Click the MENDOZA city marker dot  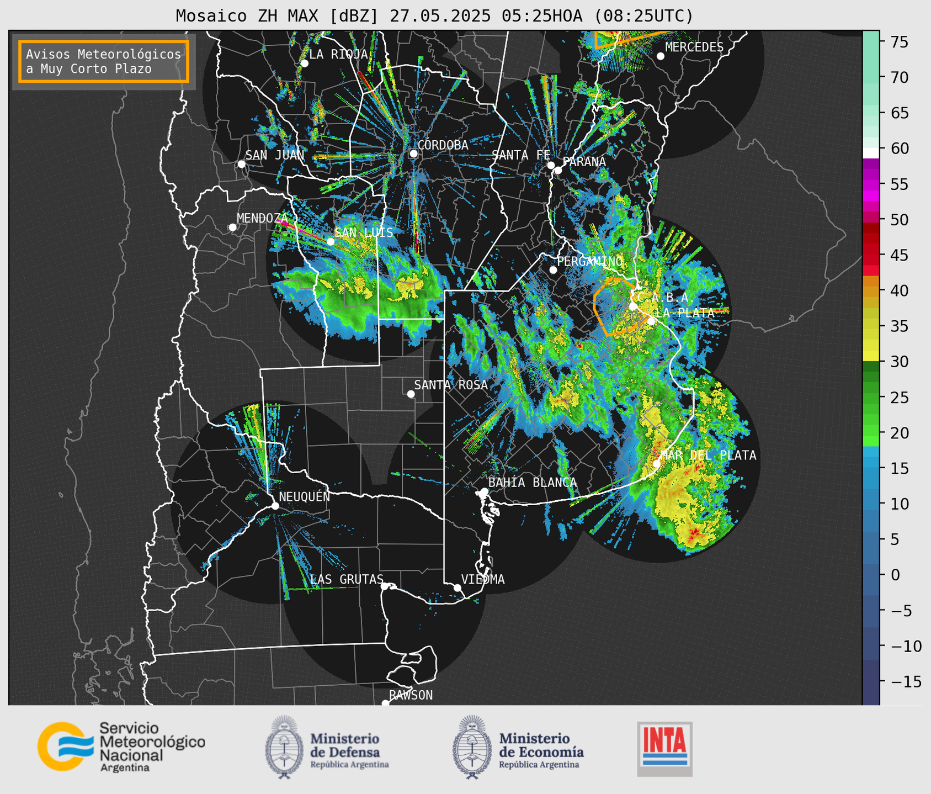(x=233, y=227)
